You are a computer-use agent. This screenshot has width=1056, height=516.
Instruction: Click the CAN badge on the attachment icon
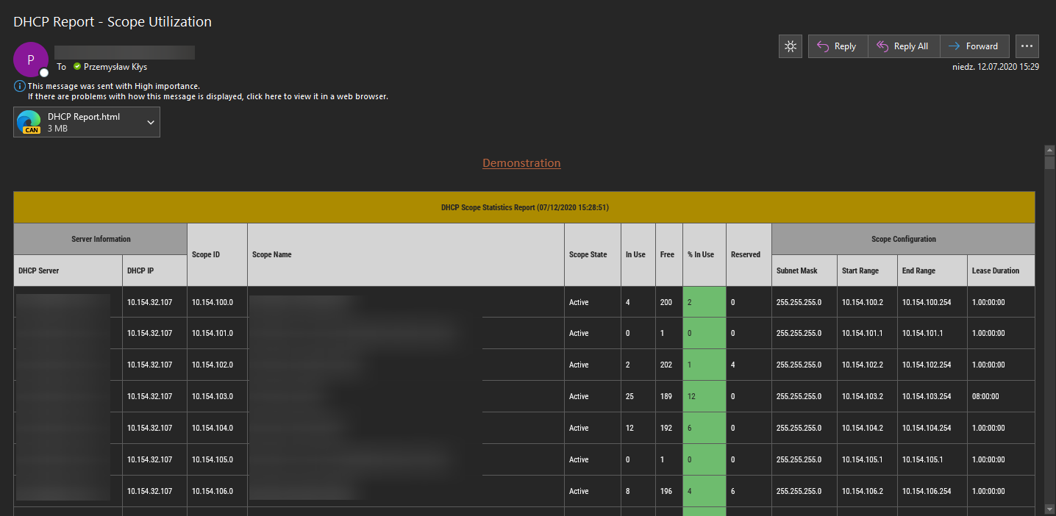(x=30, y=130)
